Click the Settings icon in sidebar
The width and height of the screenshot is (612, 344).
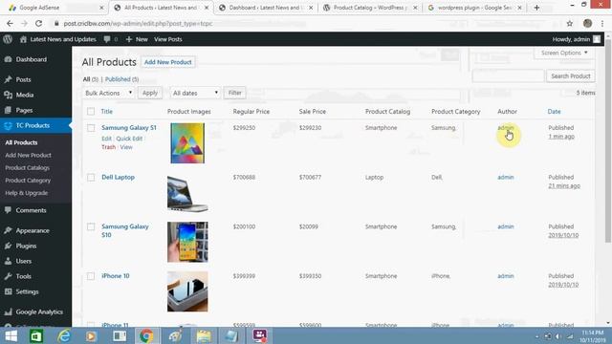click(8, 291)
